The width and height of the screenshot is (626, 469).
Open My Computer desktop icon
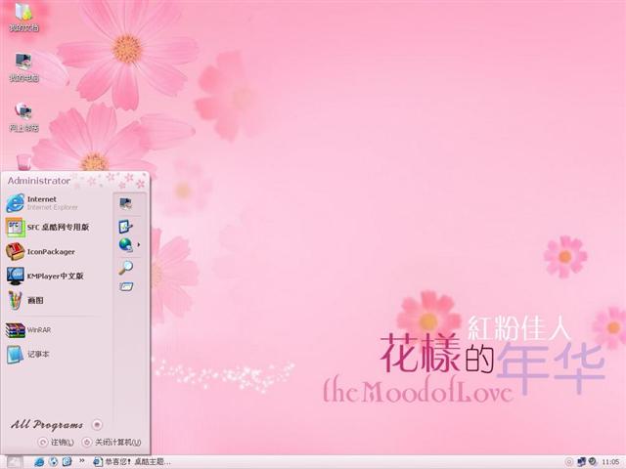(x=23, y=67)
